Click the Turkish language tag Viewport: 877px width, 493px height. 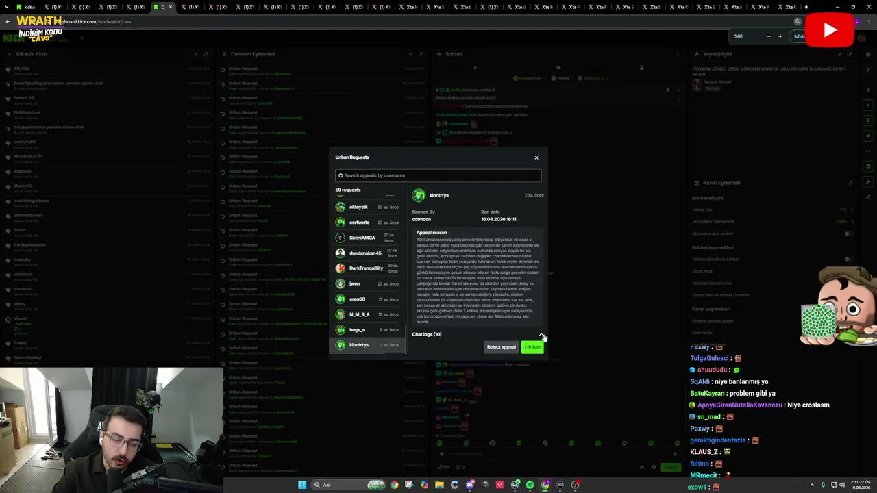[713, 88]
